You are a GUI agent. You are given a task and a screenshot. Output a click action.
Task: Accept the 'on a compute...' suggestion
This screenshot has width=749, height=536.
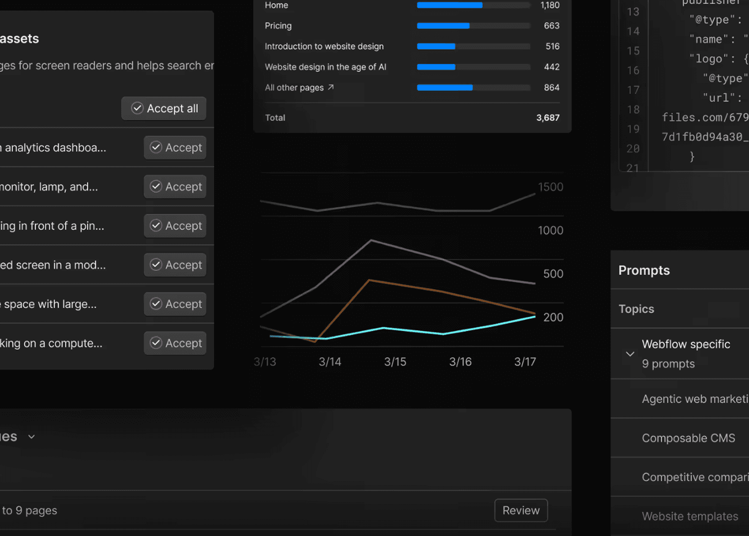click(175, 343)
